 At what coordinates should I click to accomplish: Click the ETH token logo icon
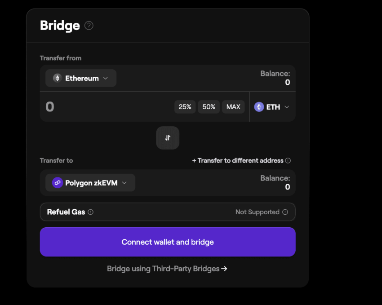259,107
